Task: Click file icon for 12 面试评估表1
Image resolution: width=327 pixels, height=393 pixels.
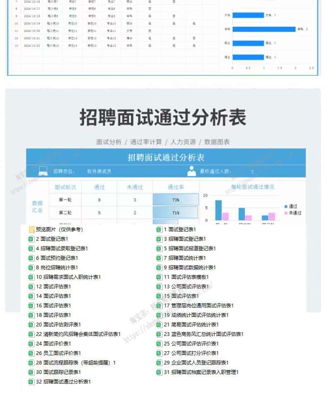Action: 31,287
